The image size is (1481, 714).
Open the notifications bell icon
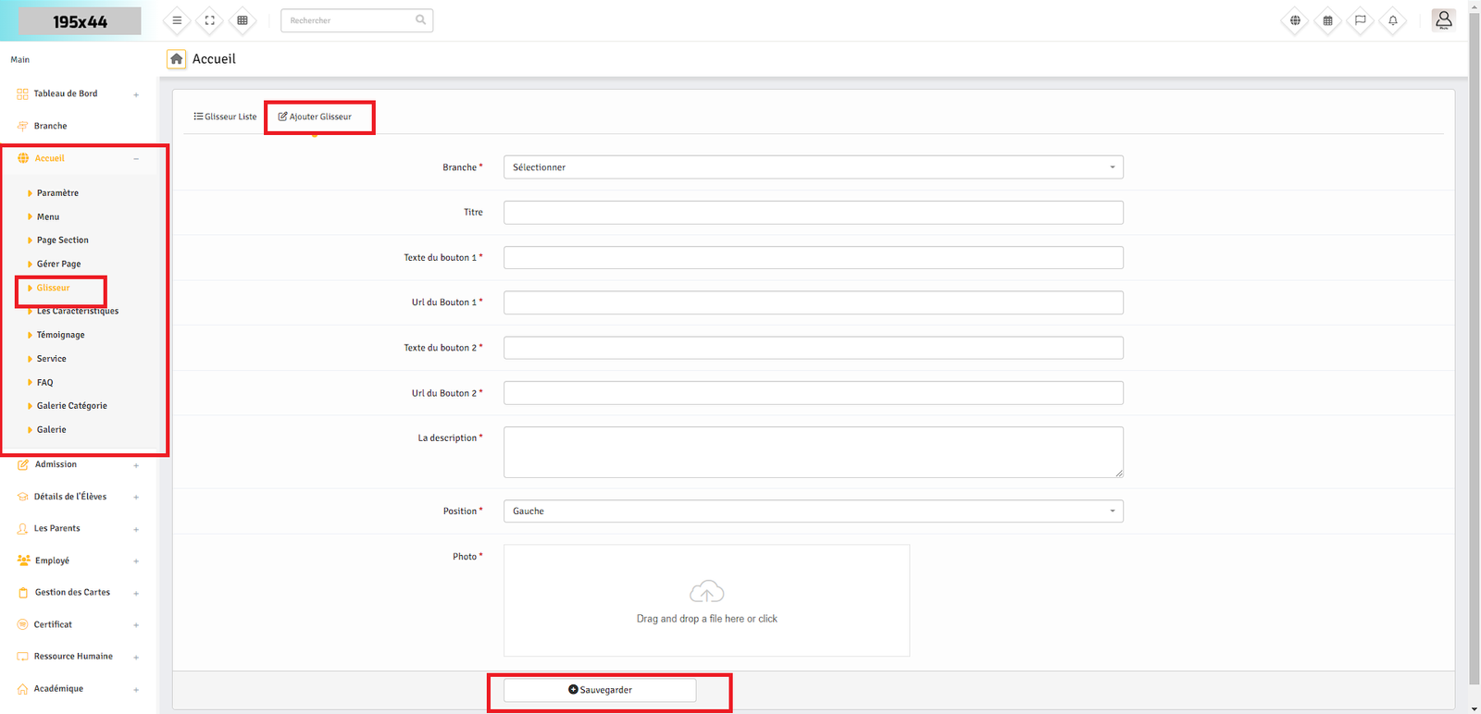tap(1392, 20)
